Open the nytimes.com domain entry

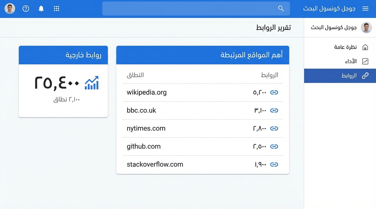tap(146, 128)
